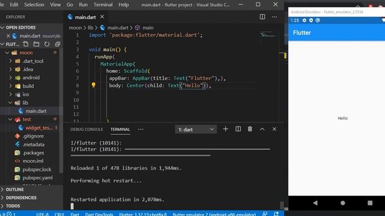The image size is (385, 216).
Task: Click the feedback icon in status bar
Action: 265,214
